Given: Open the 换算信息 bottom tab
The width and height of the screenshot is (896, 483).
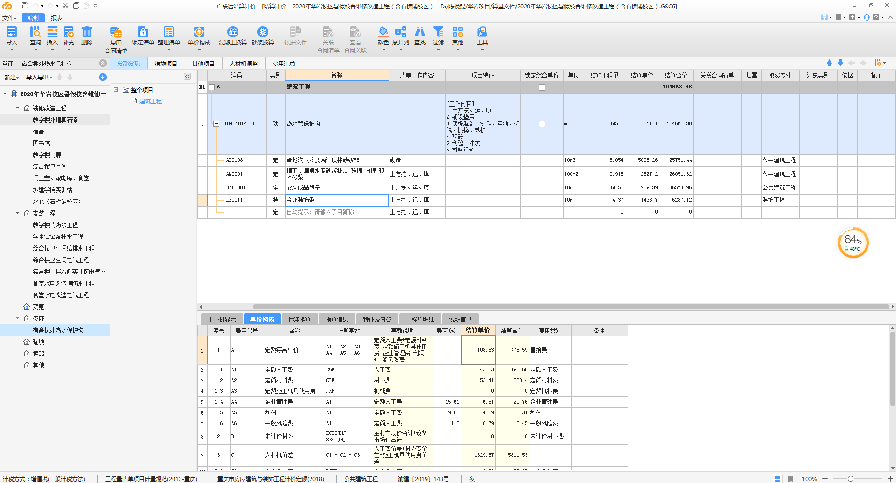Looking at the screenshot, I should [x=337, y=319].
